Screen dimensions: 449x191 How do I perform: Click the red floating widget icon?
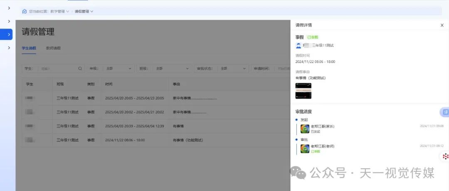coord(445,156)
